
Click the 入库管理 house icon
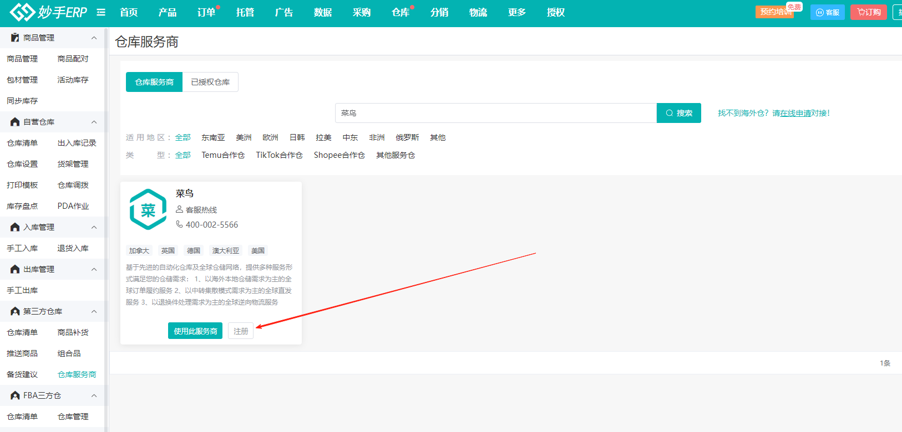15,227
